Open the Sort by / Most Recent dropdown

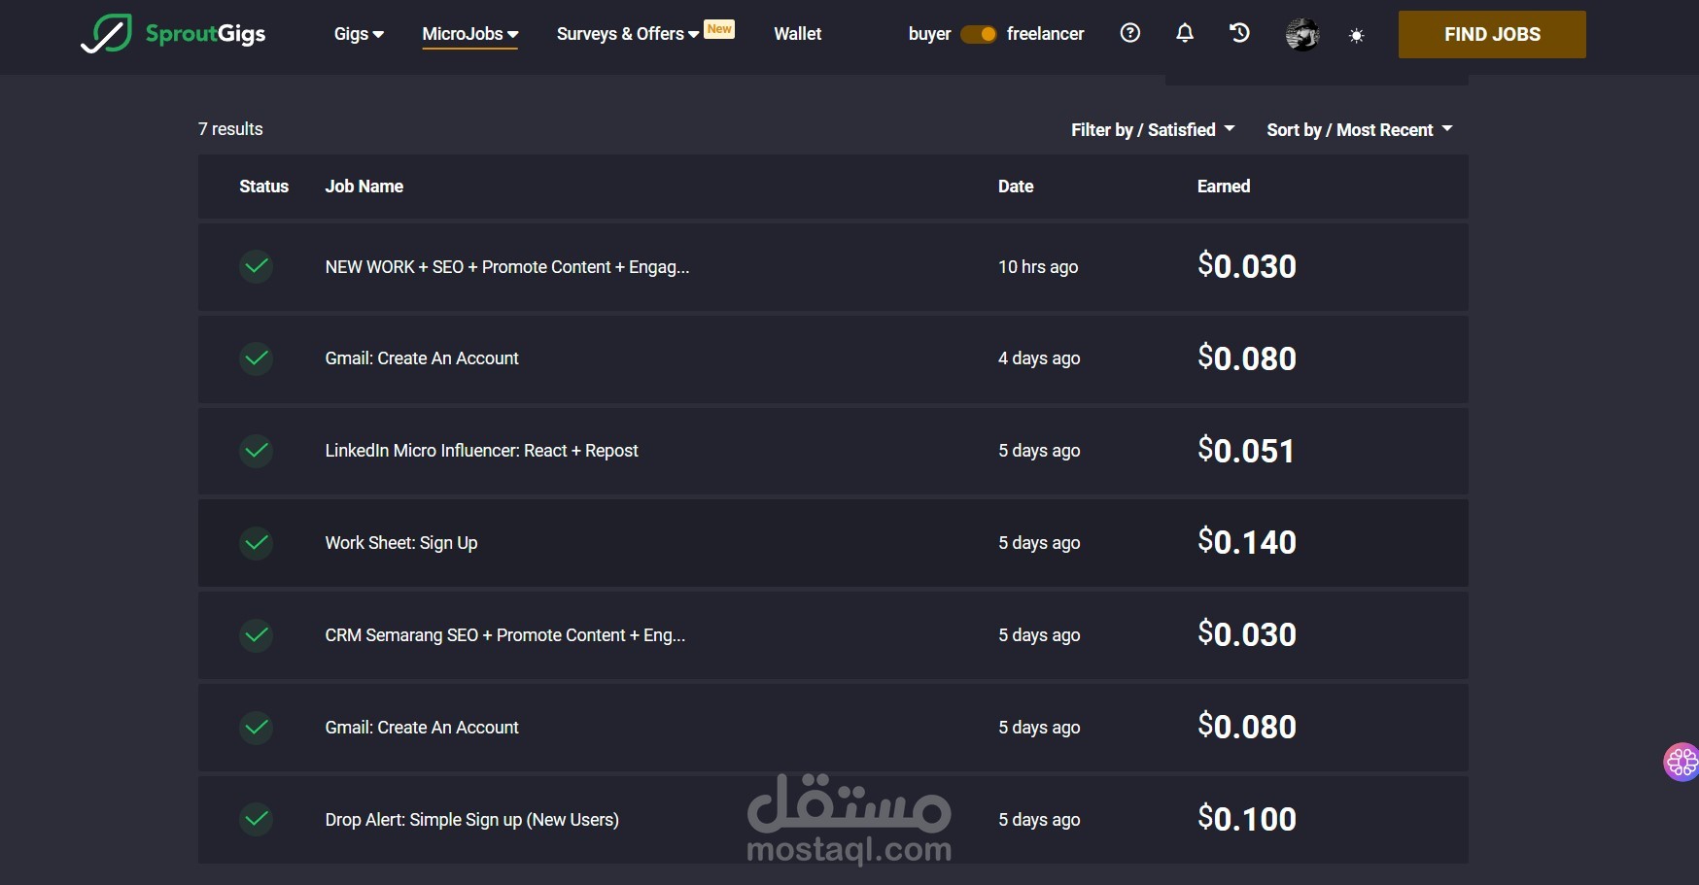click(1360, 130)
